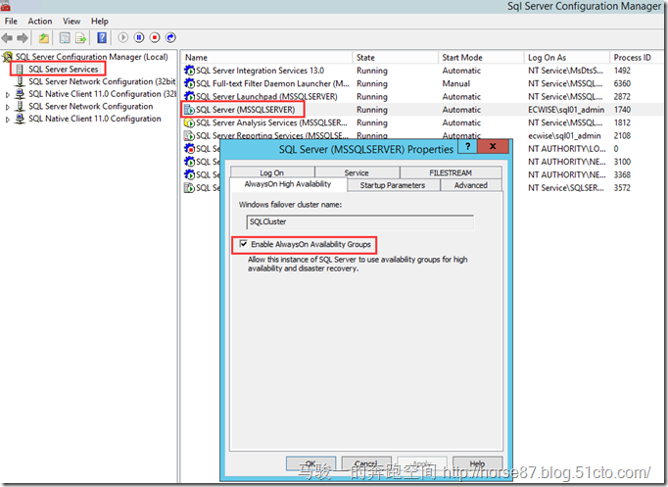
Task: Click the OK button in Properties dialog
Action: [310, 464]
